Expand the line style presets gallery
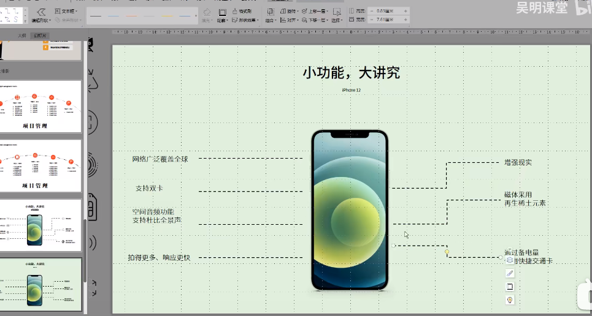 click(196, 16)
